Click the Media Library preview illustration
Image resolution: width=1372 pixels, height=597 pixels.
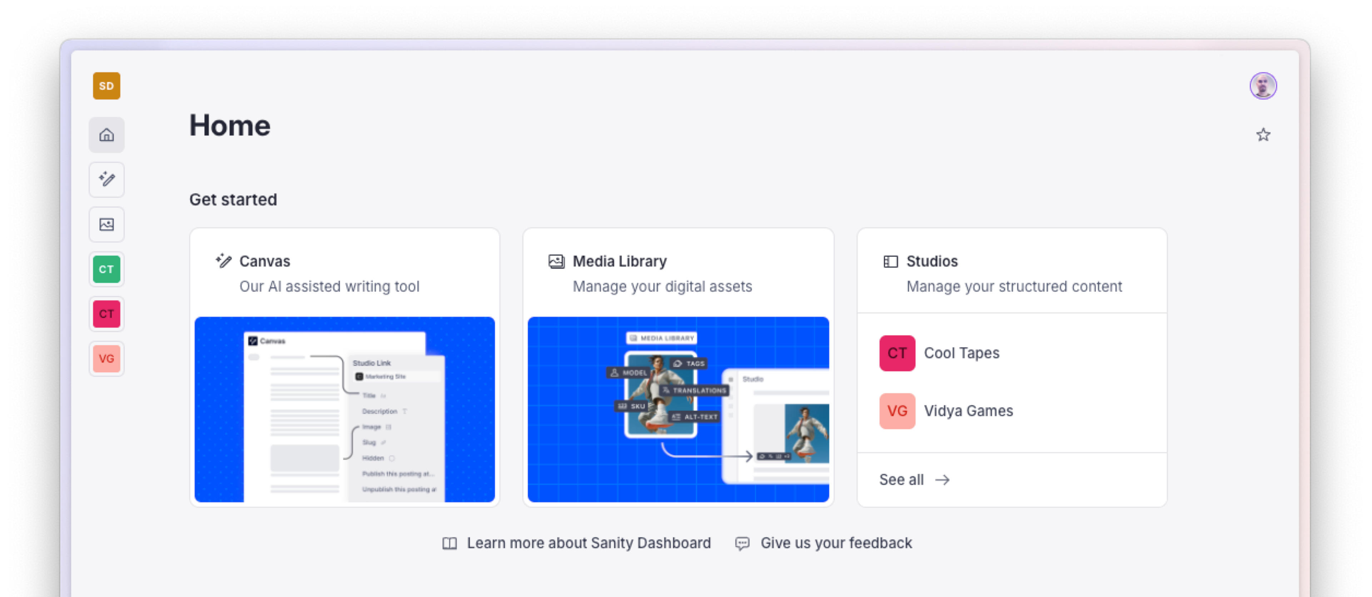coord(678,409)
